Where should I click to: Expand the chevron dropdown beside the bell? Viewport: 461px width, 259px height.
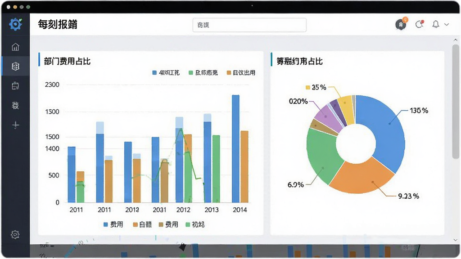[447, 25]
